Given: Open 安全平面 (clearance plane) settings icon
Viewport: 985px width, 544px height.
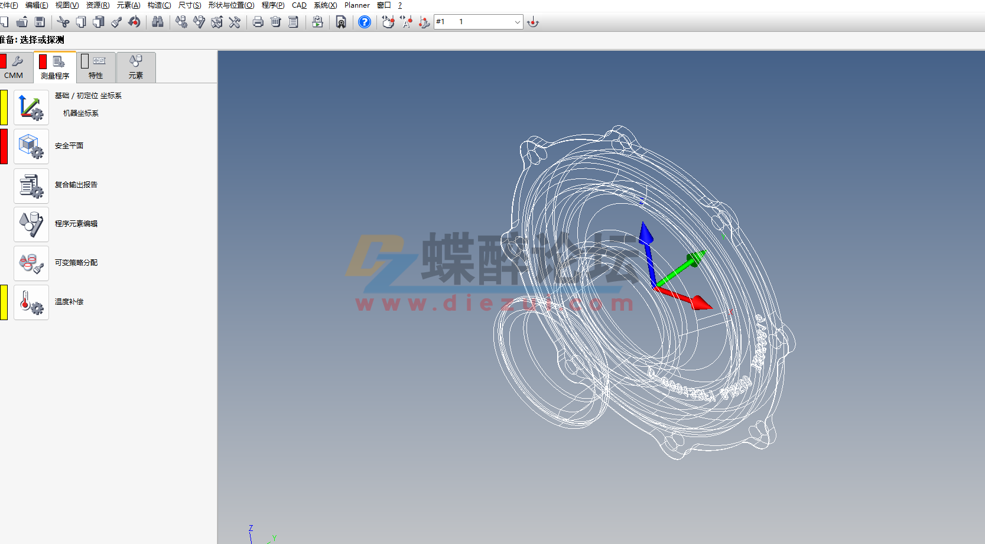Looking at the screenshot, I should click(31, 146).
